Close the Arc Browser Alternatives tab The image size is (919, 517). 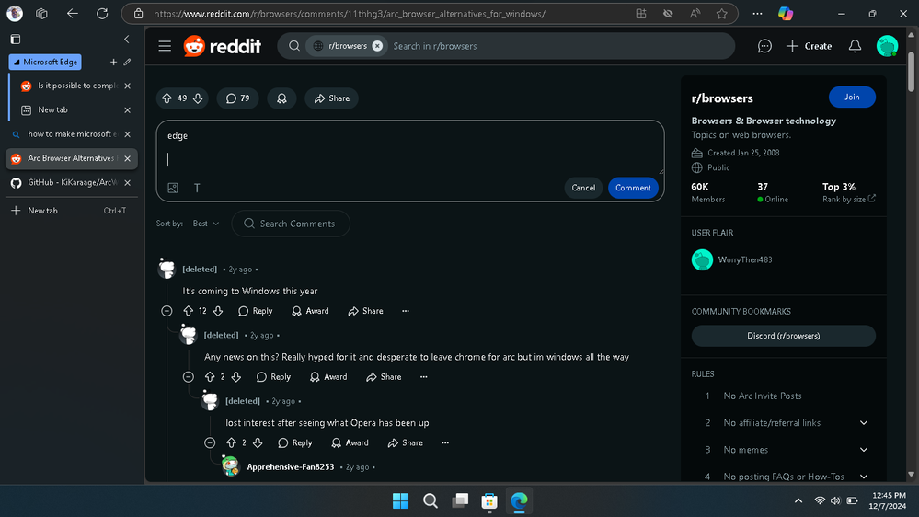point(127,158)
